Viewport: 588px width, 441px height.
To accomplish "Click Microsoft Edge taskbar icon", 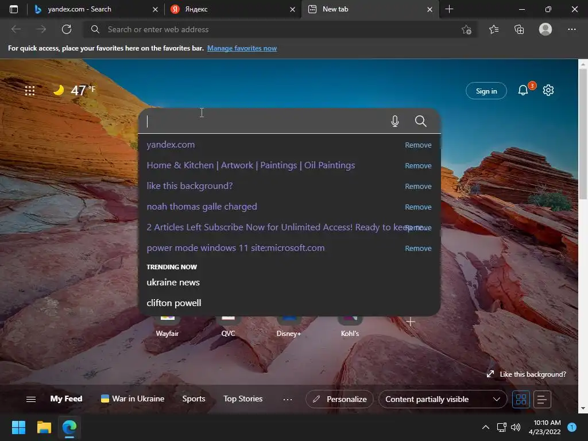I will (x=69, y=427).
